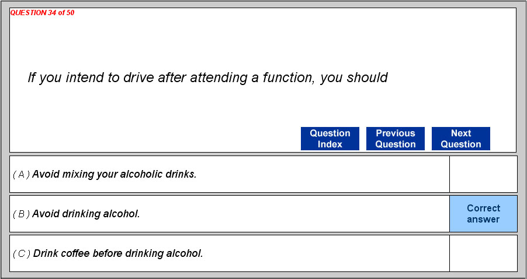Click the (A) option letter
The width and height of the screenshot is (527, 279).
click(21, 174)
